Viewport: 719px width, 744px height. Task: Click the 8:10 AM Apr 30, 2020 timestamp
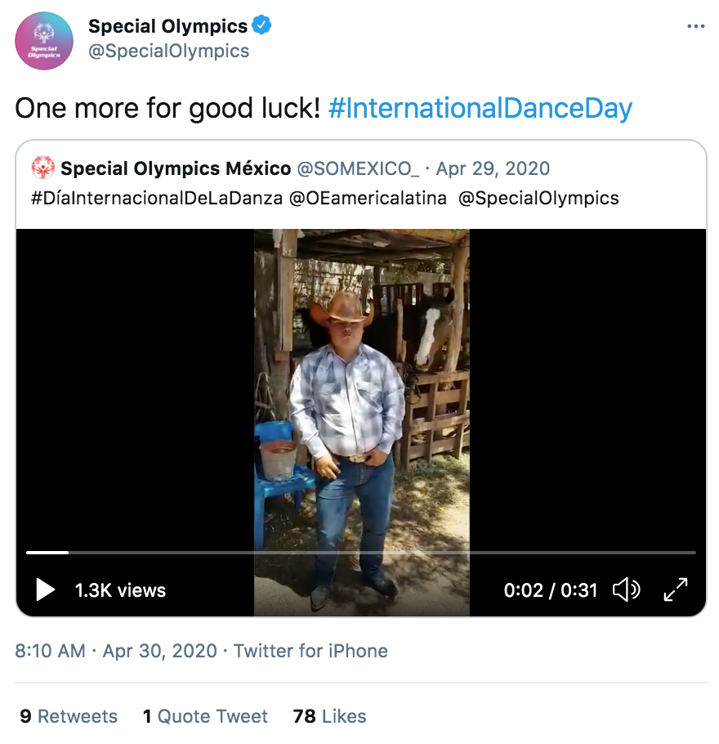[x=116, y=651]
